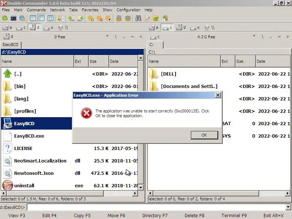Open the Tabs menu
Viewport: 292px width, 219px height.
(73, 10)
